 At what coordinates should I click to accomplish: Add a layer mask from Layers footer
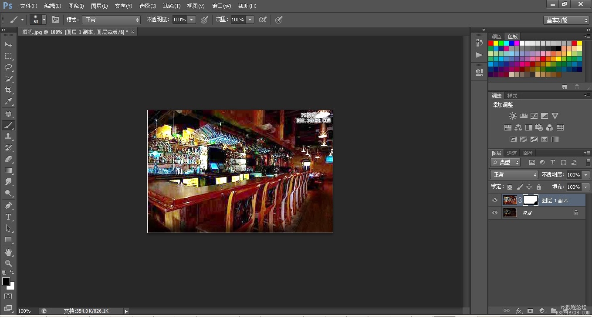point(530,311)
